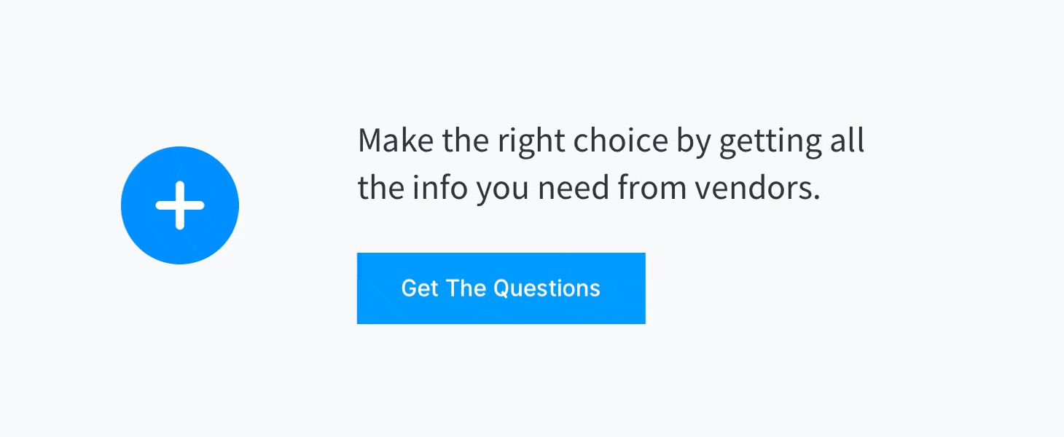Click "the info you need from vendors" line
Screen dimensions: 1064x437
coord(589,189)
